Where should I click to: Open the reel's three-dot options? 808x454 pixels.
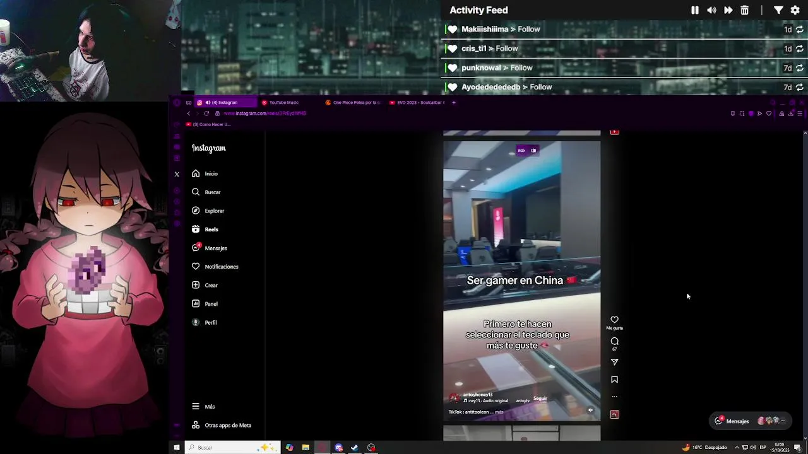[x=614, y=397]
